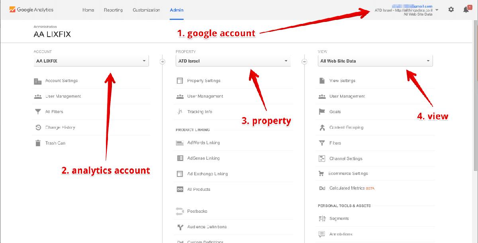This screenshot has height=243, width=478.
Task: Open Change History link
Action: point(60,127)
